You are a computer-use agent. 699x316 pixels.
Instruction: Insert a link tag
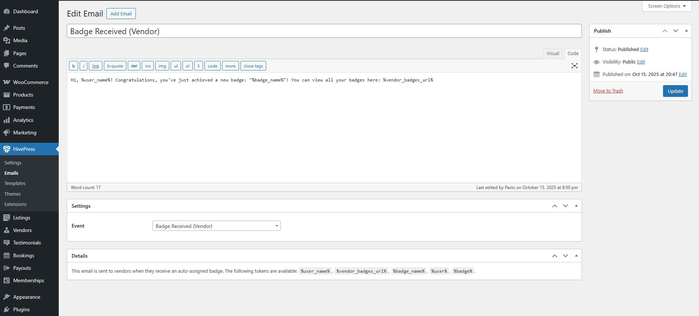click(95, 66)
